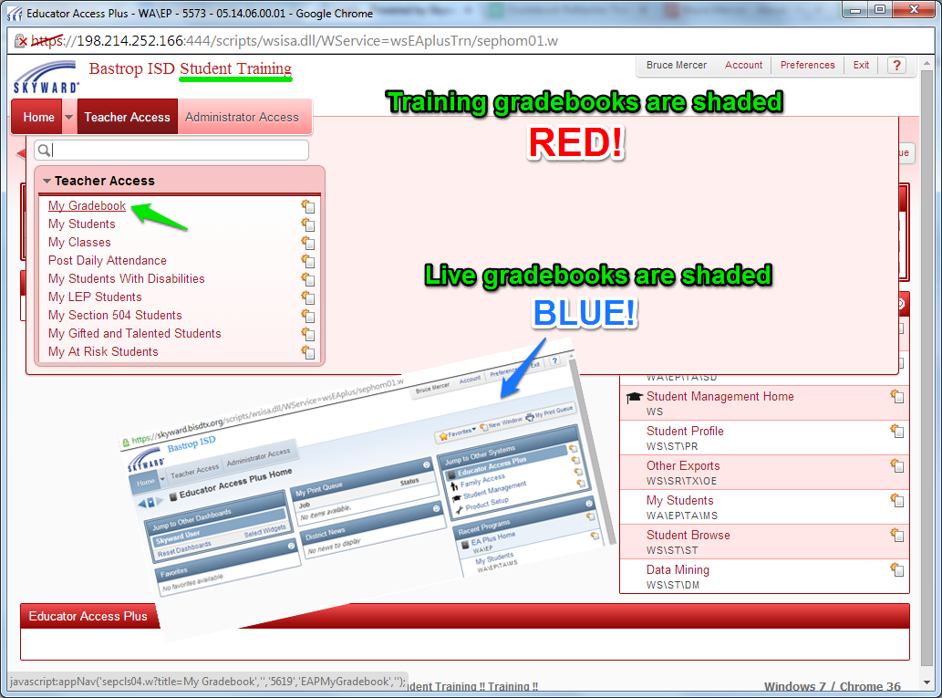942x698 pixels.
Task: Click favorite icon beside Post Daily Attendance
Action: tap(307, 261)
